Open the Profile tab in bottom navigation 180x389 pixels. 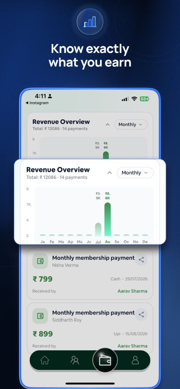(135, 360)
